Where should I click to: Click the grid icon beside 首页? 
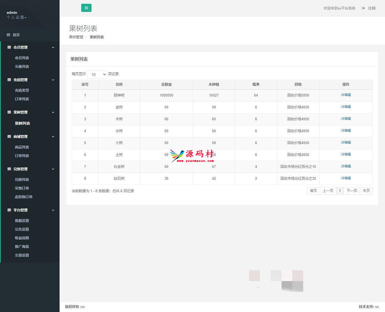[x=8, y=35]
